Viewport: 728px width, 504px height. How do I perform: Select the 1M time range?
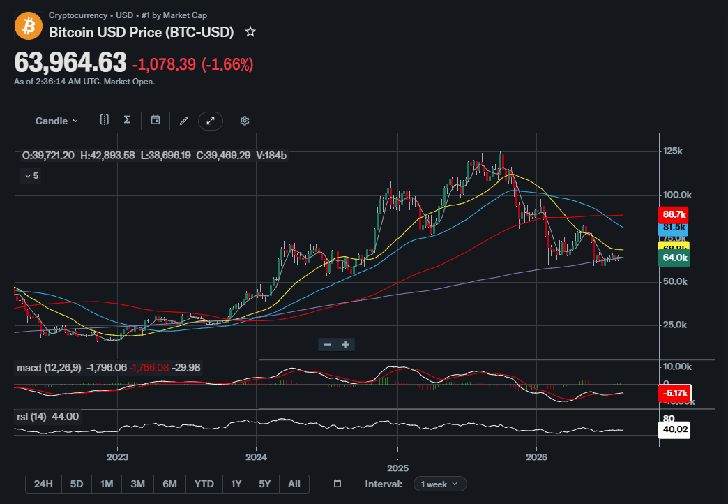tap(107, 484)
